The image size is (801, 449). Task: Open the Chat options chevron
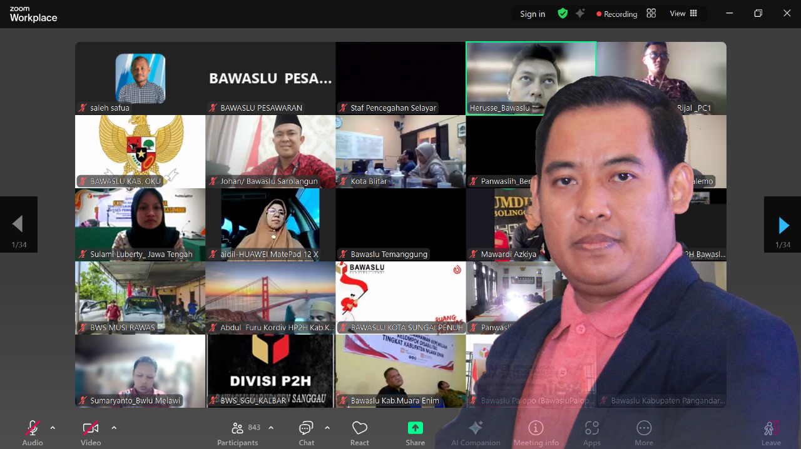pos(327,429)
